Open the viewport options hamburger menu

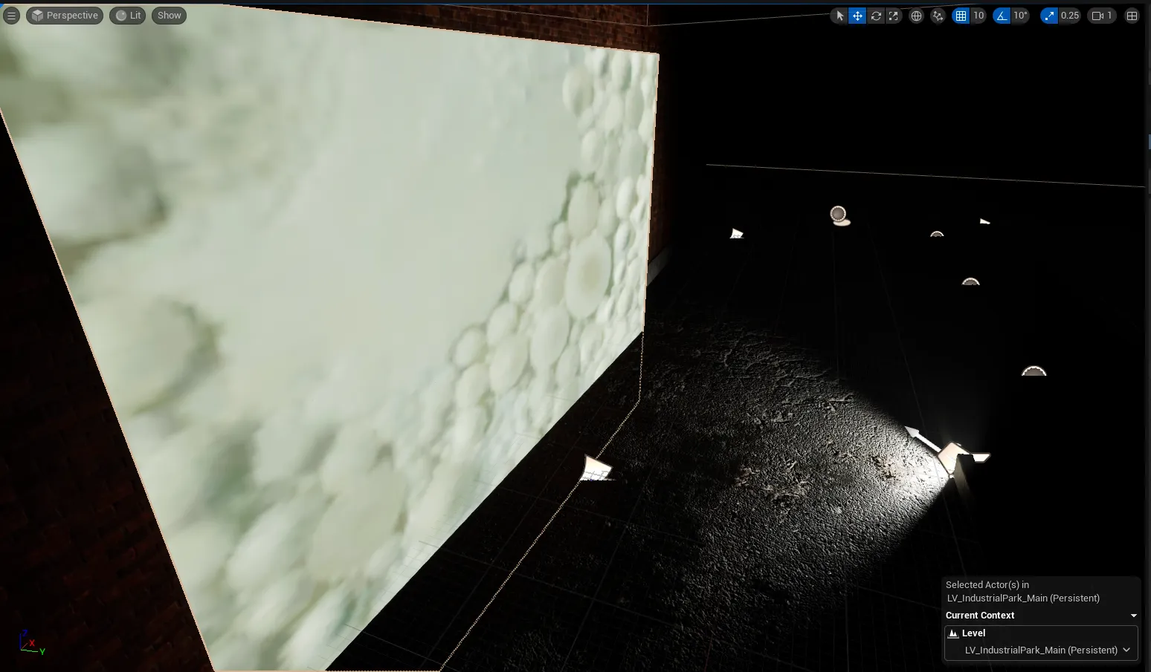11,16
